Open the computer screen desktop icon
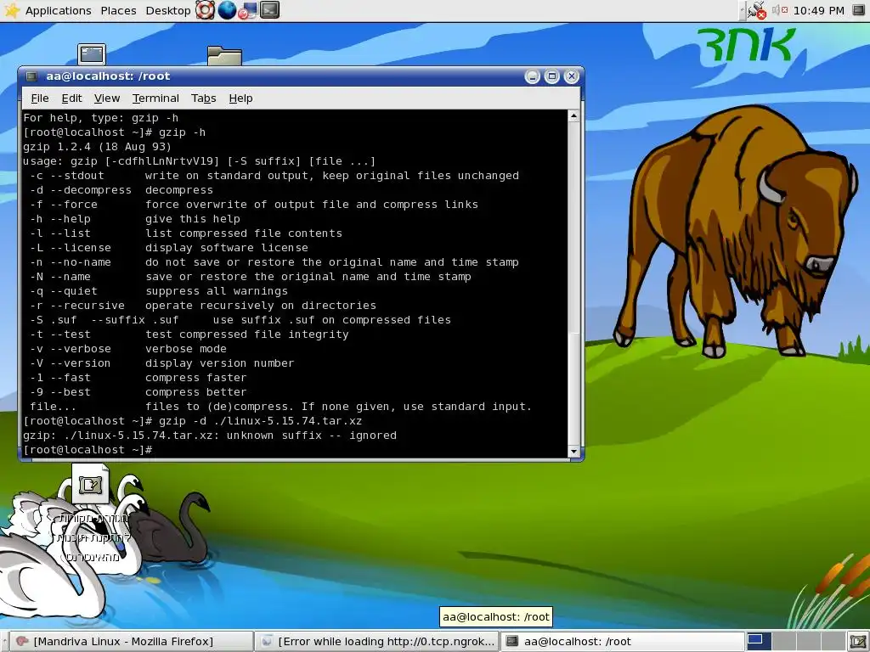 pyautogui.click(x=92, y=54)
